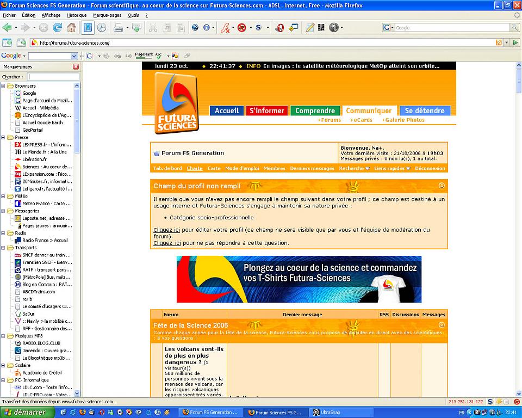
Task: Collapse the Transports bookmark folder
Action: tap(3, 248)
